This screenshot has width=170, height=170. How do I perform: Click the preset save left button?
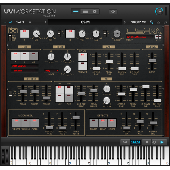[157, 37]
